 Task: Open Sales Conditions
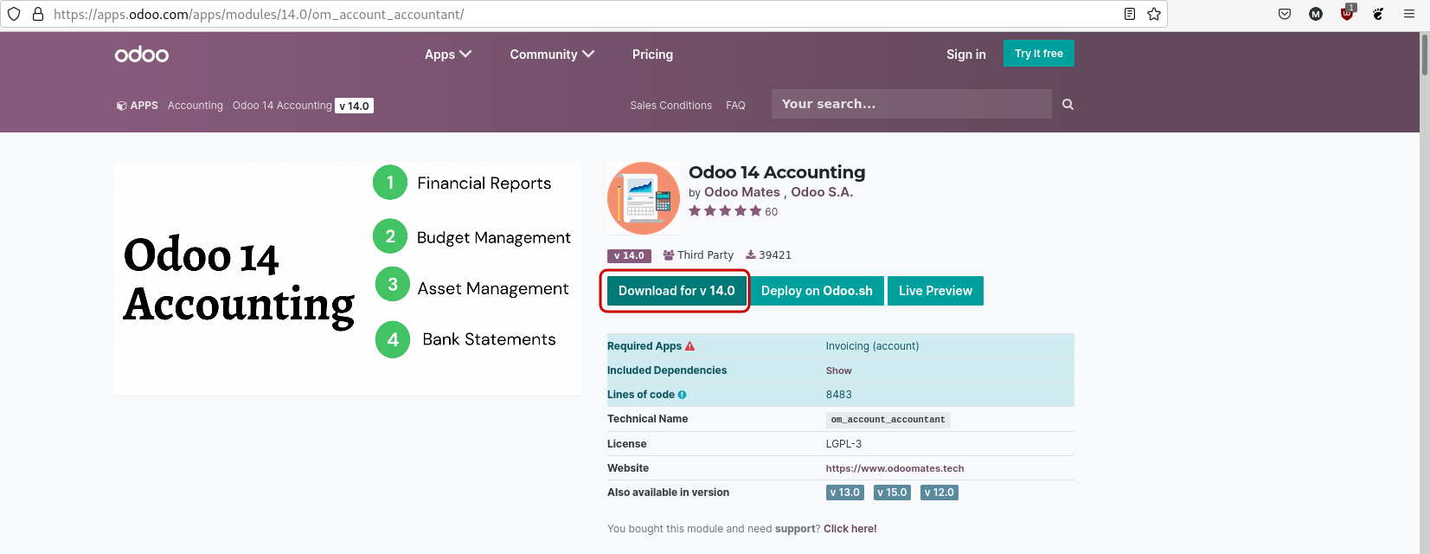(671, 106)
